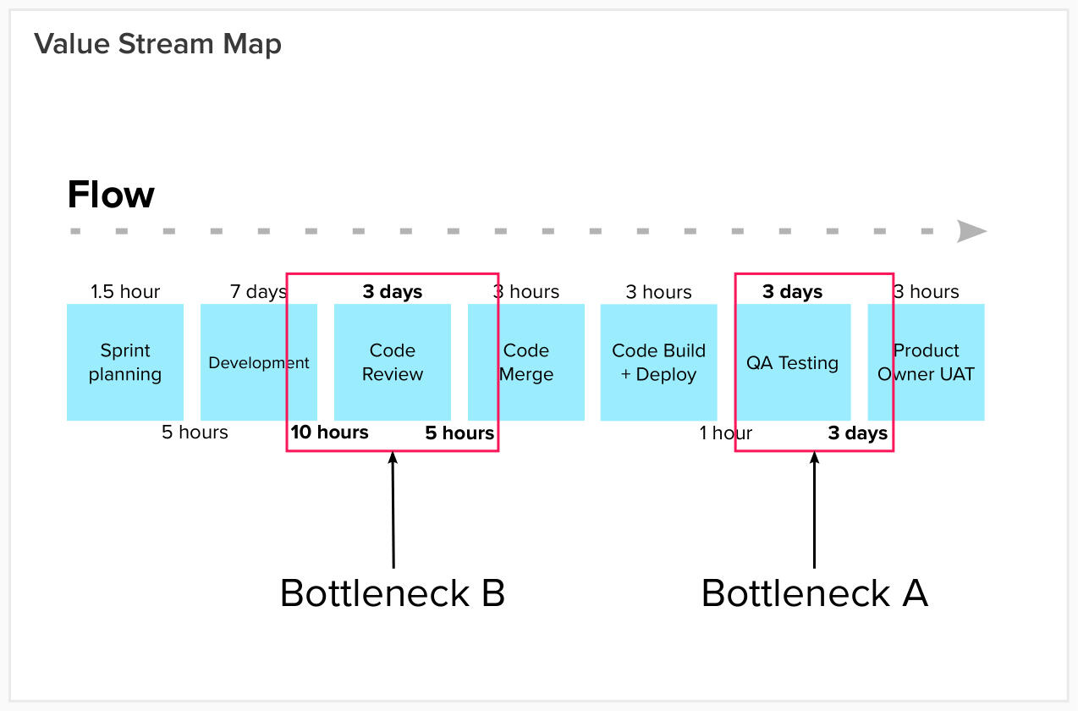
Task: Click the Value Stream Map title
Action: 158,44
